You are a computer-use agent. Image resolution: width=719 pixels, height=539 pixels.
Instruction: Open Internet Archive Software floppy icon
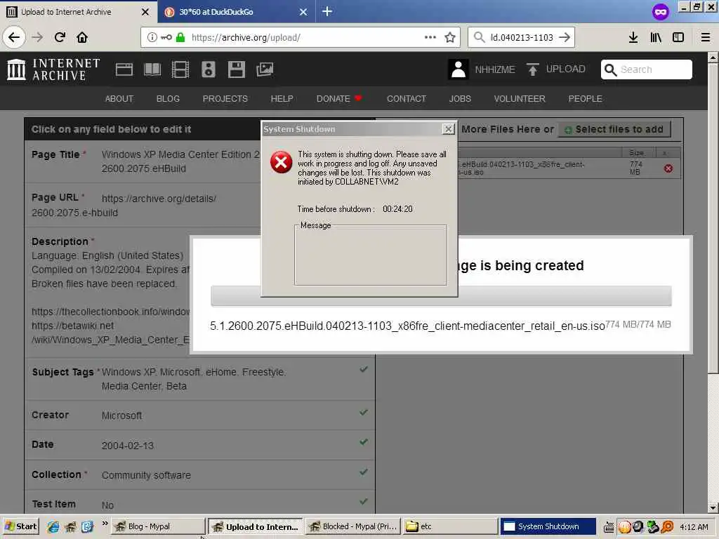[x=236, y=69]
